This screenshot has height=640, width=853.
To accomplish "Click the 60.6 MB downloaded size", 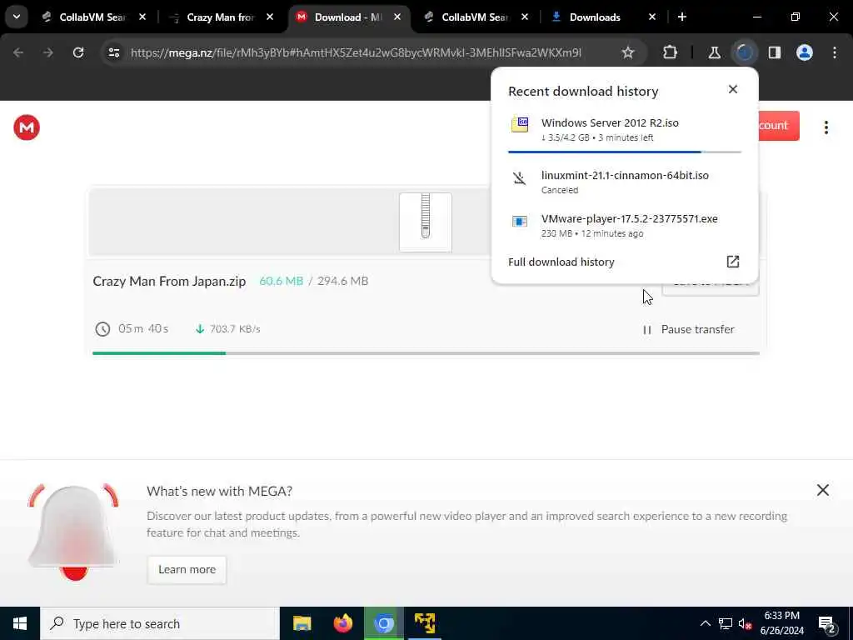I will point(282,281).
